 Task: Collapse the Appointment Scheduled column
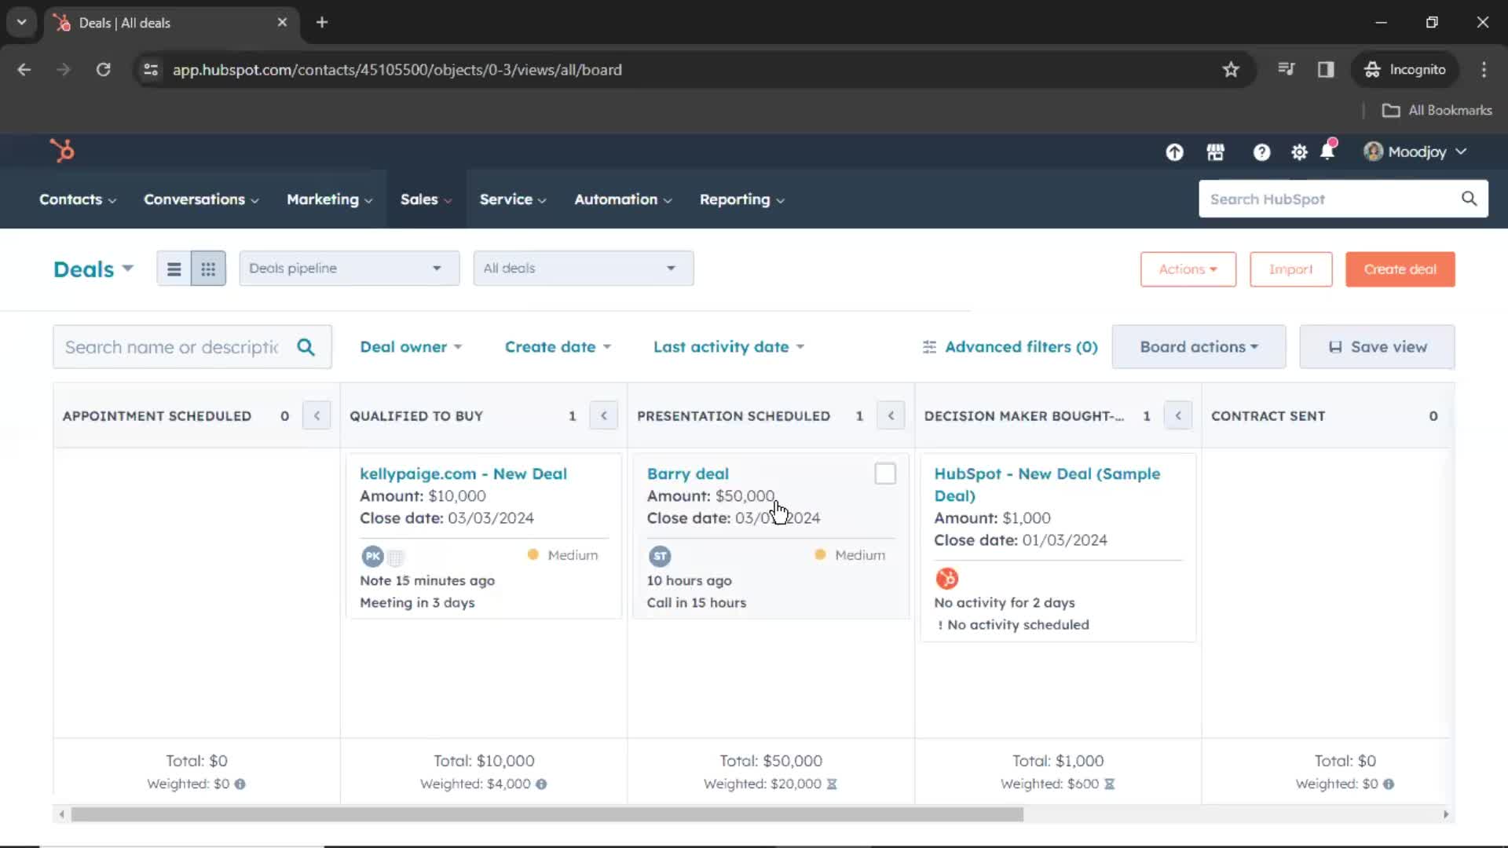[x=317, y=415]
